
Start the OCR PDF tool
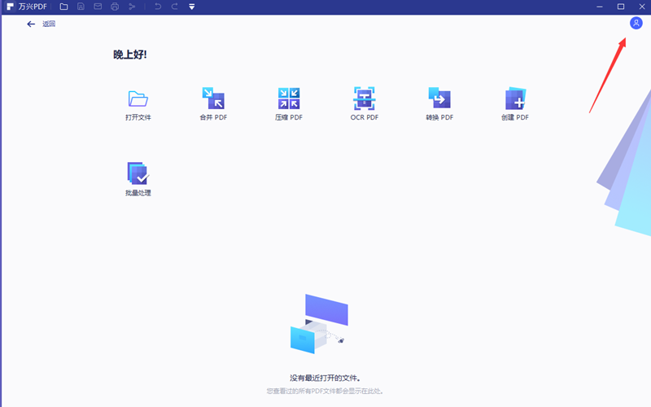[x=364, y=99]
